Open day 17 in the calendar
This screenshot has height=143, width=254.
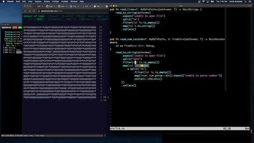pos(63,52)
